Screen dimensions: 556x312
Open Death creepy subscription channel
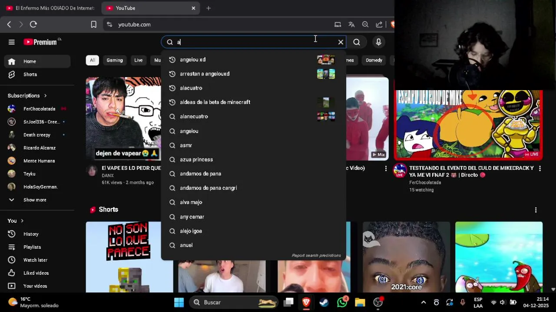[37, 135]
